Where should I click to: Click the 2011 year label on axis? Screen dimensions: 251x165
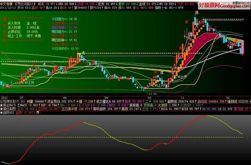click(4, 98)
